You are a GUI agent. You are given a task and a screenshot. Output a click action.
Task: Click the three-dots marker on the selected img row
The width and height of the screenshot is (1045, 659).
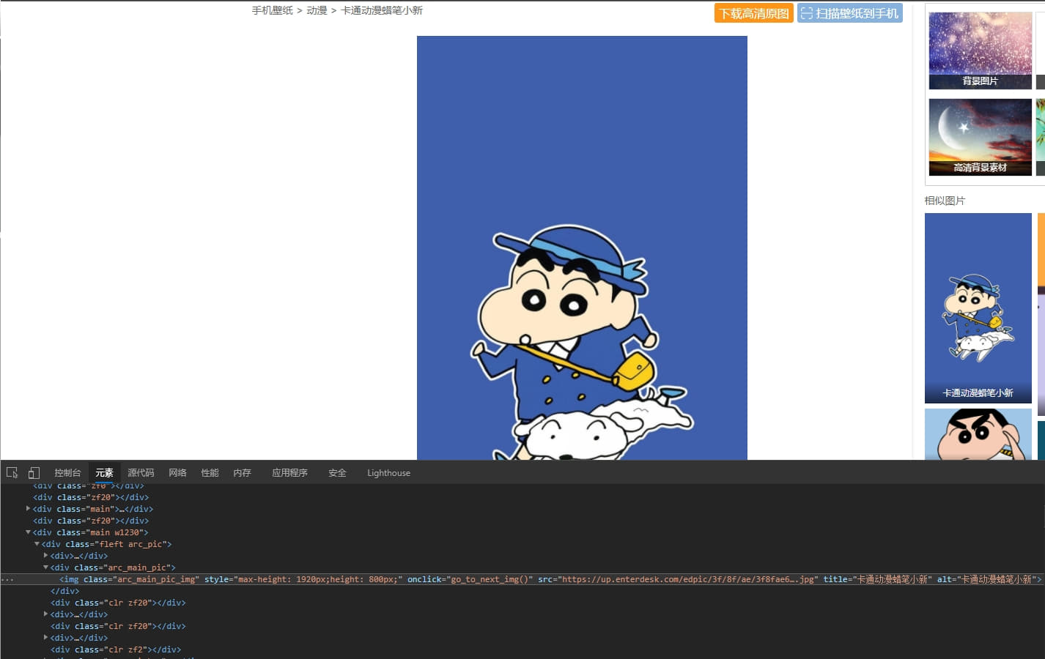tap(7, 579)
